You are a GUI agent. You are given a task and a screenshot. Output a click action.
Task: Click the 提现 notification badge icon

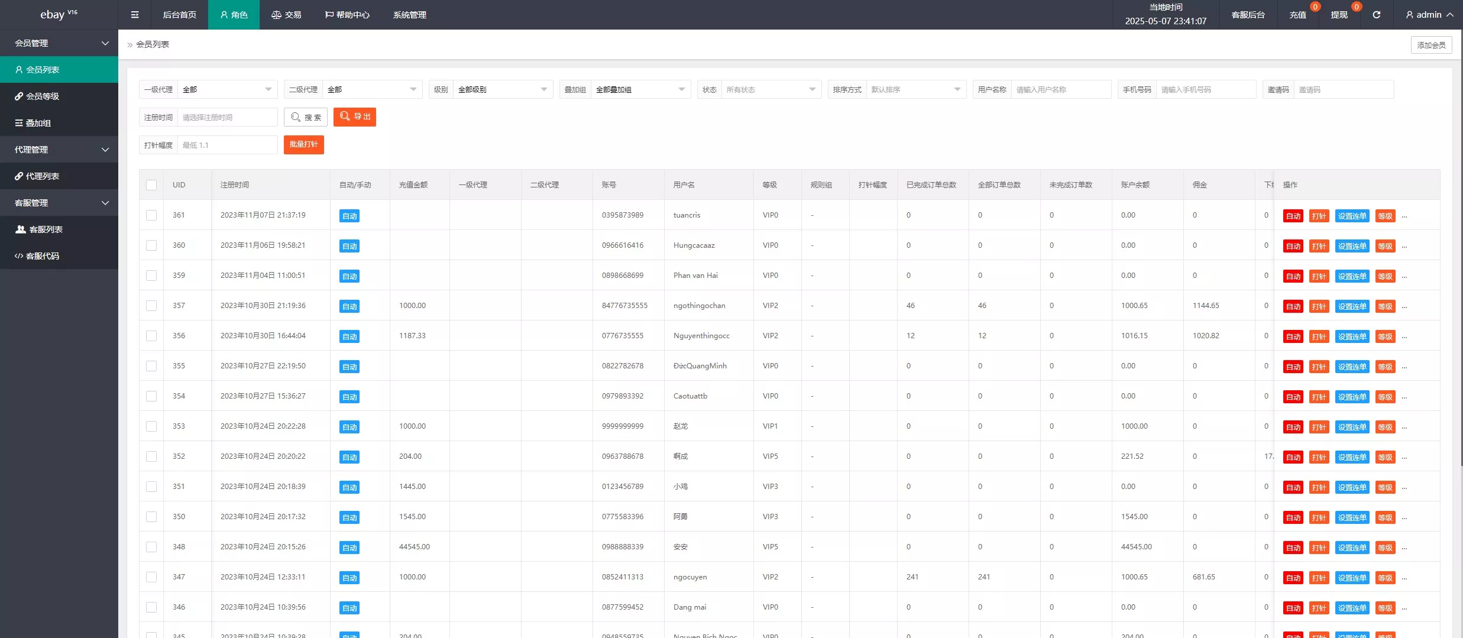1357,7
